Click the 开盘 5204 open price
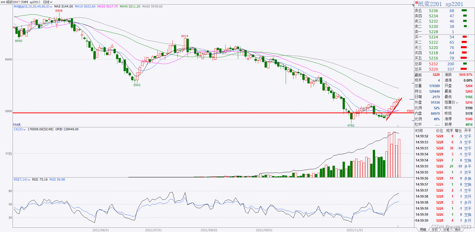This screenshot has height=232, width=475. pos(469,86)
